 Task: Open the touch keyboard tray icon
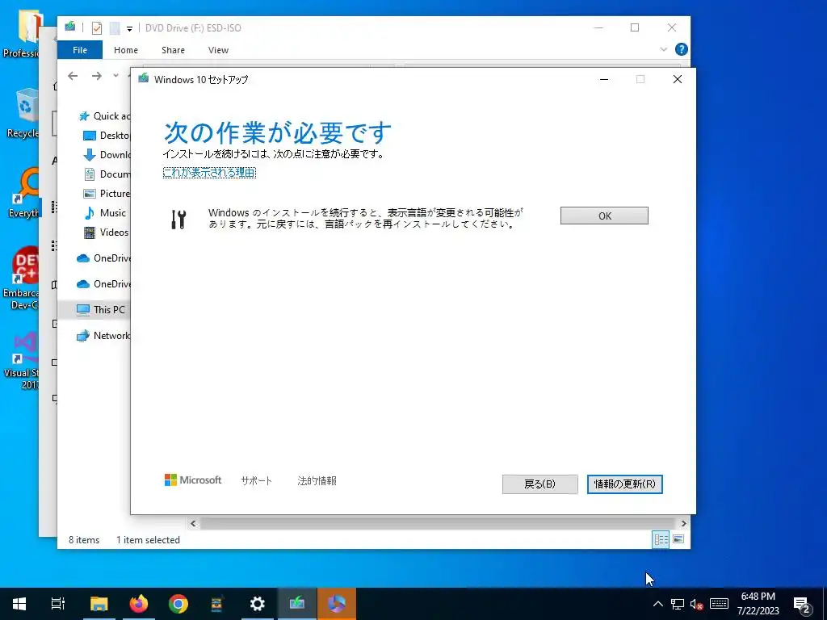(719, 604)
